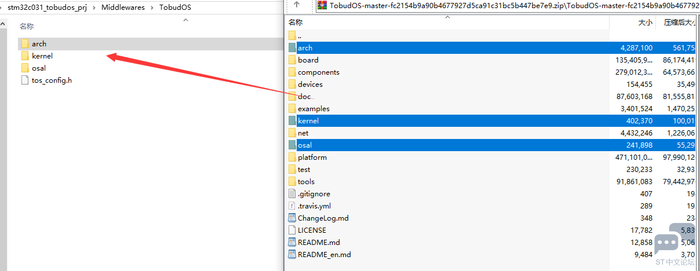
Task: Click the tos_config.h file name
Action: pyautogui.click(x=52, y=80)
